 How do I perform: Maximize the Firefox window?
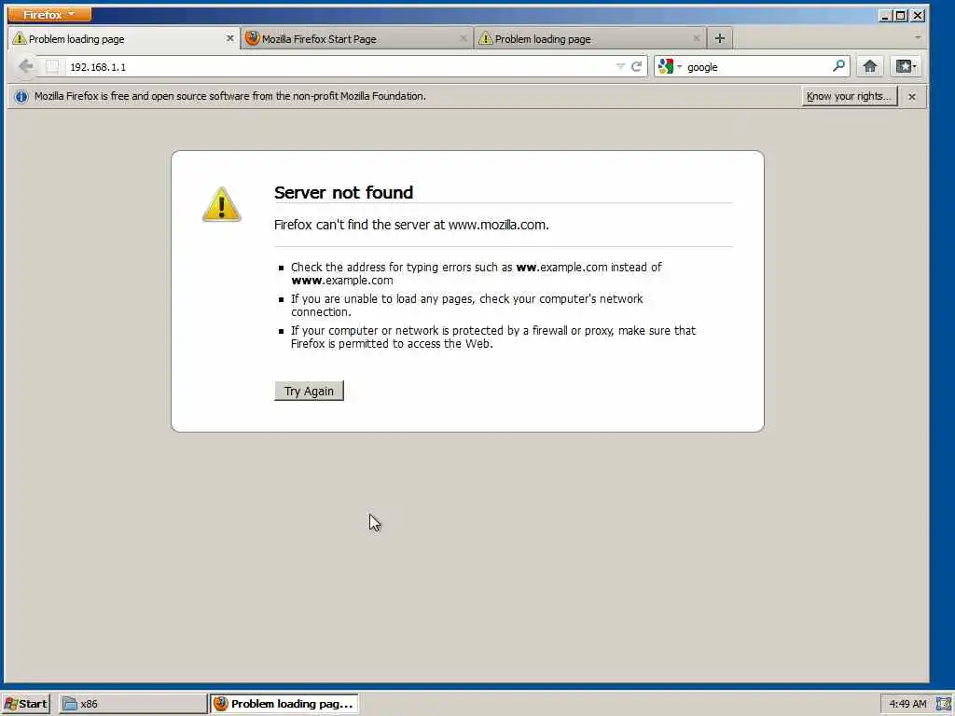click(901, 15)
